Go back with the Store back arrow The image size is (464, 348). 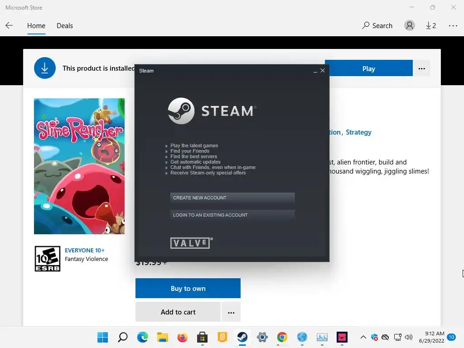point(9,25)
